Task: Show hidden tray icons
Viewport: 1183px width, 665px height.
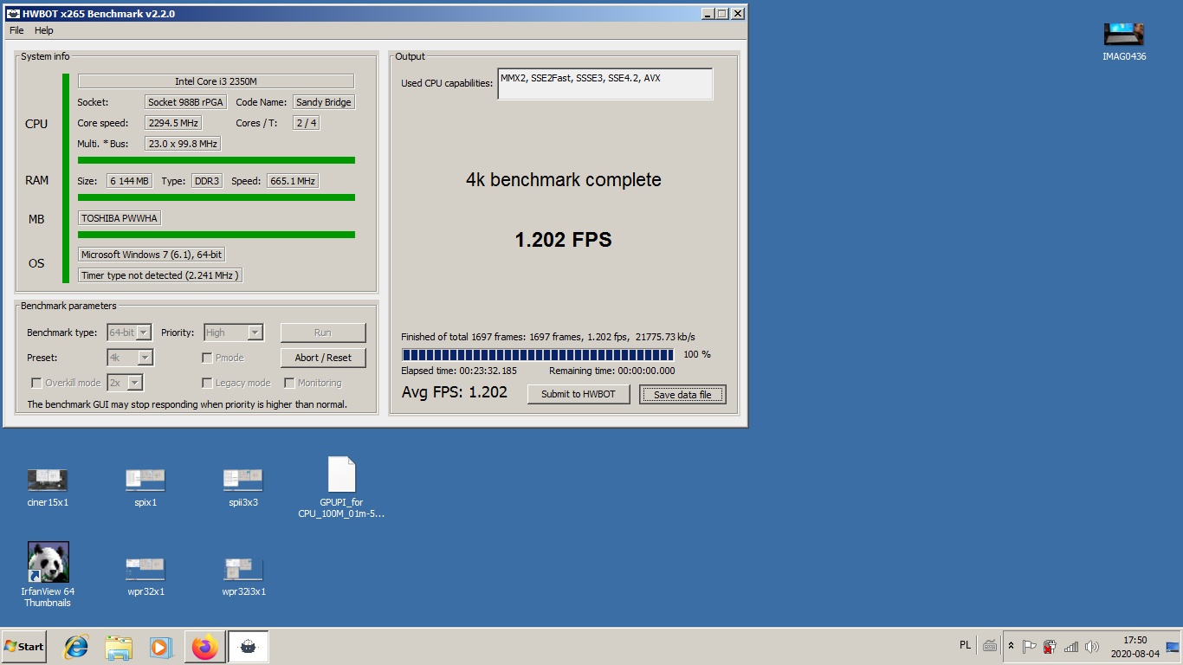Action: (x=1011, y=646)
